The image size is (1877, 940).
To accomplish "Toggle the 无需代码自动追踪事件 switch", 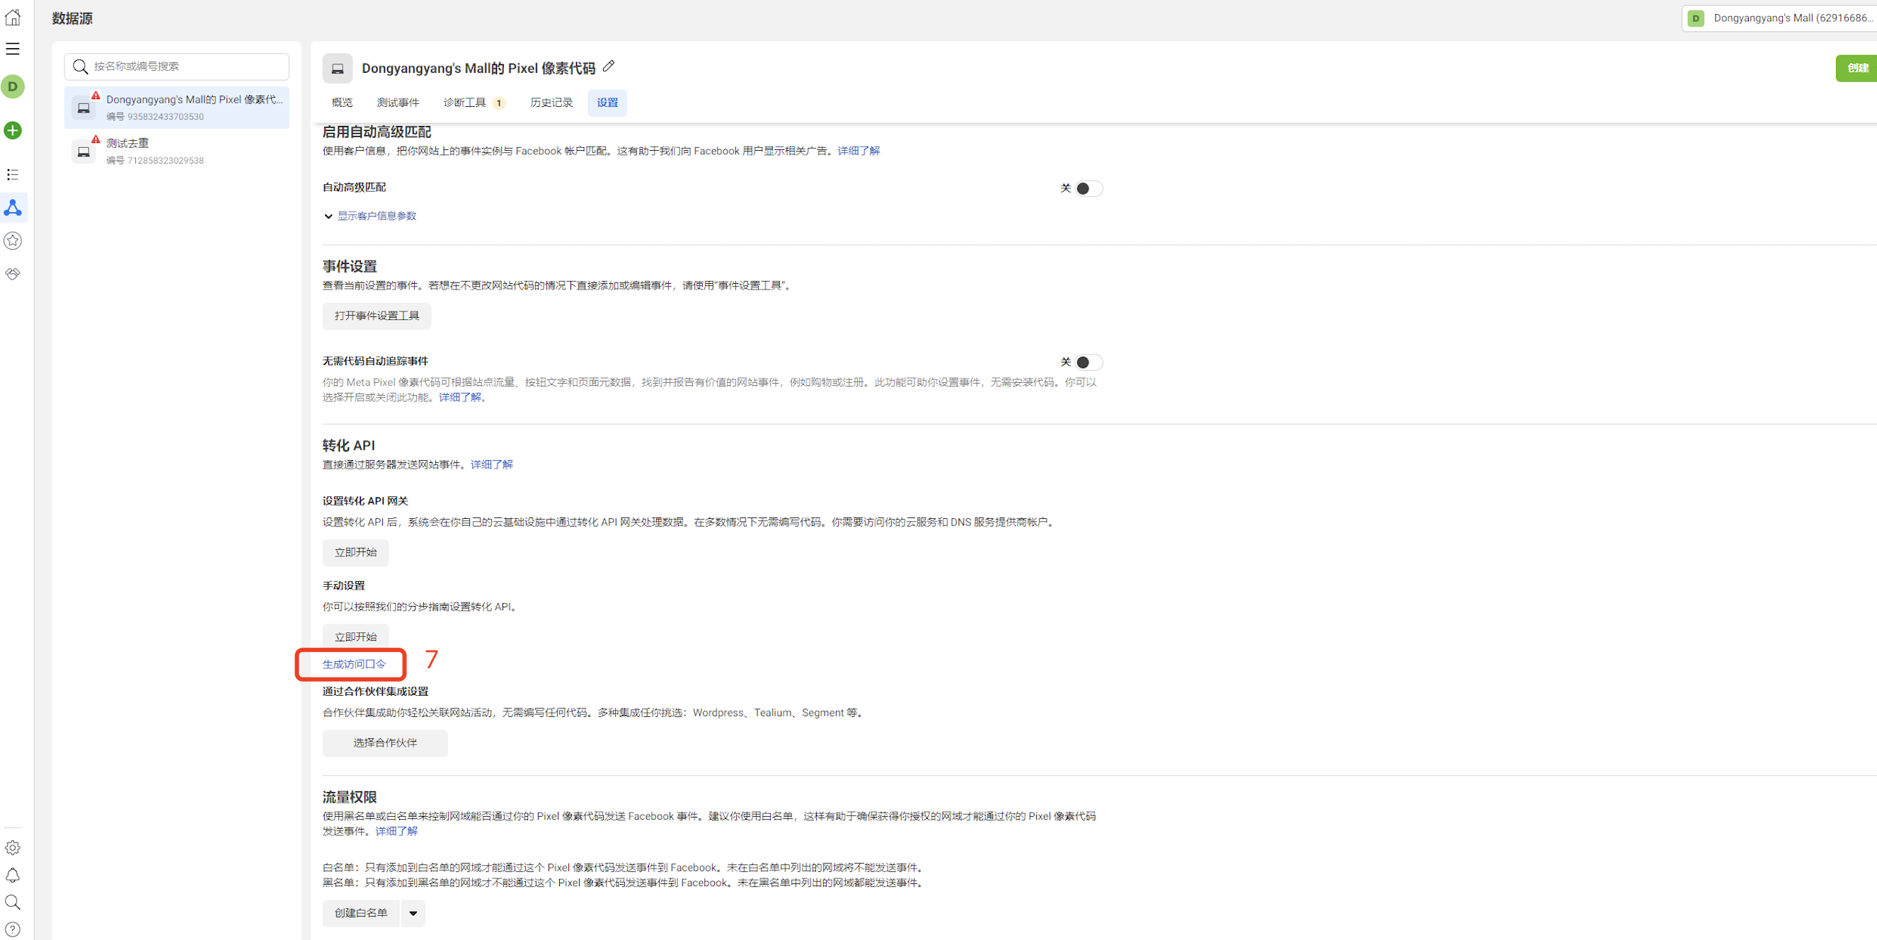I will coord(1089,362).
